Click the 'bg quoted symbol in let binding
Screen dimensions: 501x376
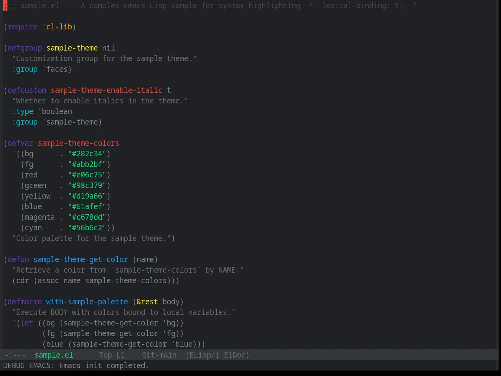[x=169, y=323]
